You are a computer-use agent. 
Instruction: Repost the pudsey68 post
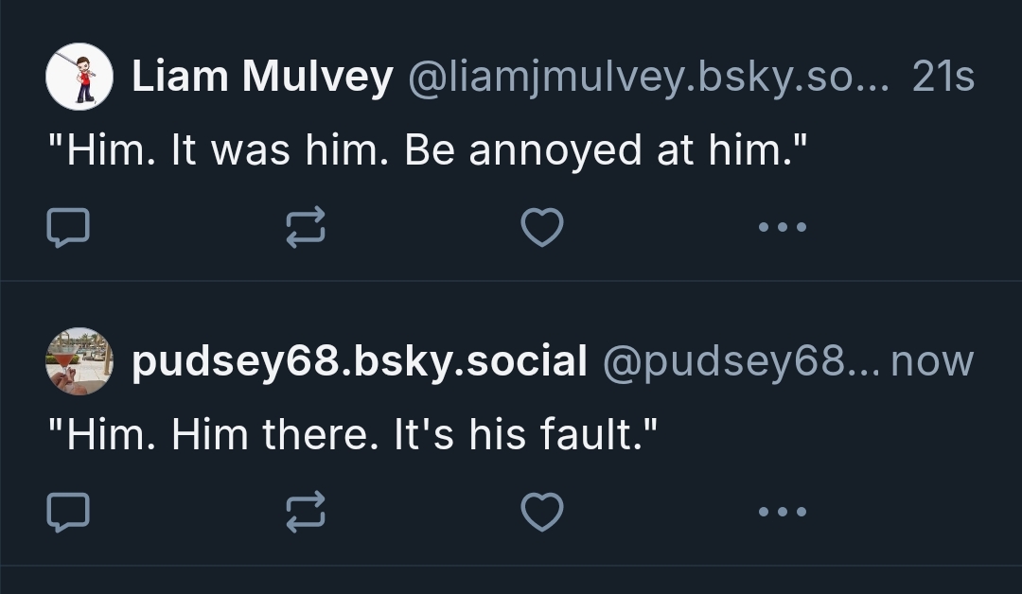coord(306,512)
